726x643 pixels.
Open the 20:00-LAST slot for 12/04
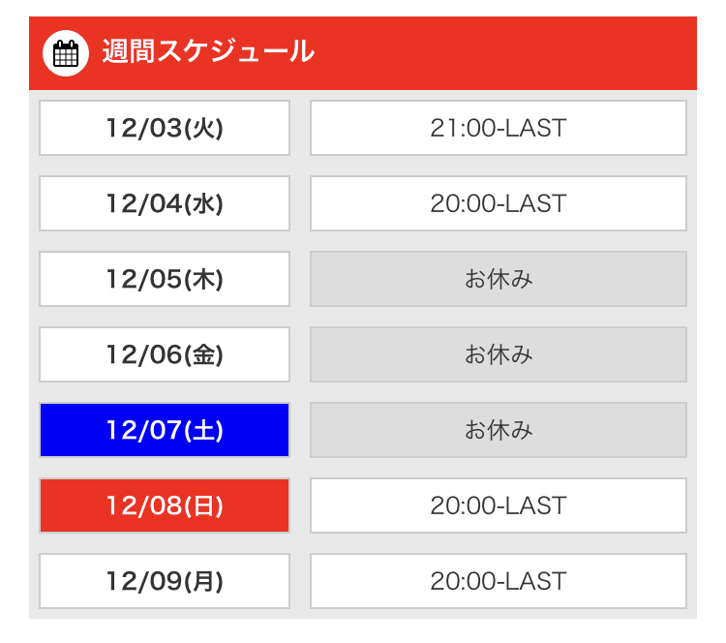pyautogui.click(x=499, y=203)
